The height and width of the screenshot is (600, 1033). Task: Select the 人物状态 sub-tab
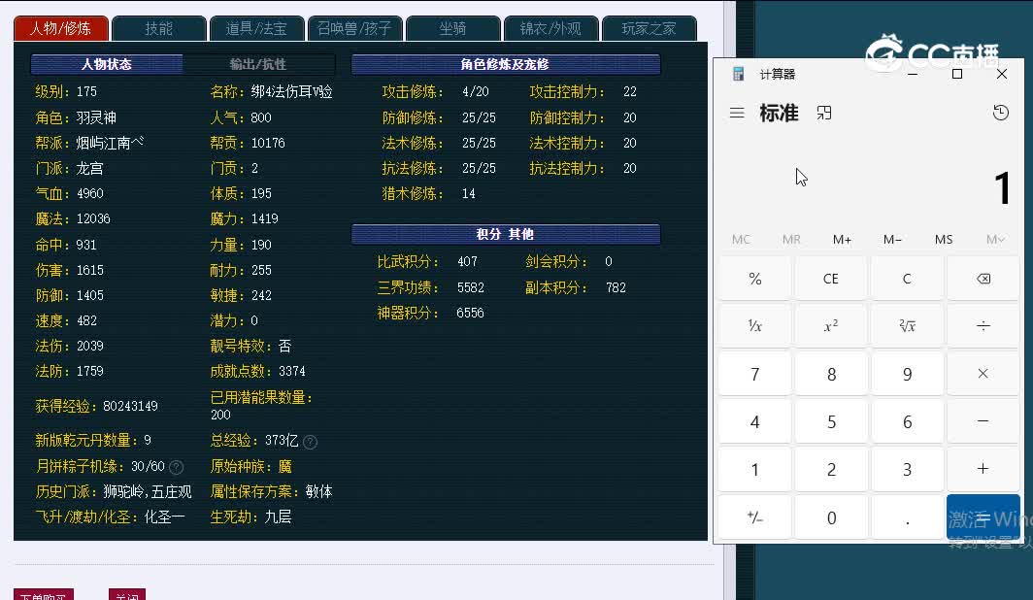click(x=107, y=64)
